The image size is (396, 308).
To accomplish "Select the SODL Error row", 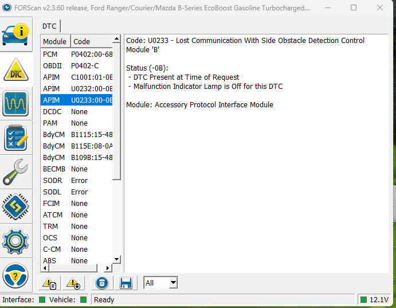I will coord(77,192).
